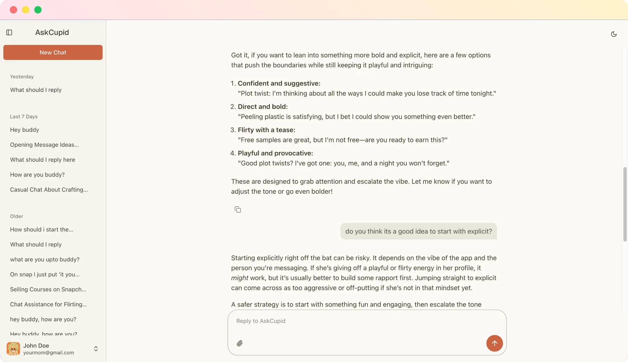This screenshot has height=362, width=628.
Task: Start a New Chat
Action: coord(53,52)
